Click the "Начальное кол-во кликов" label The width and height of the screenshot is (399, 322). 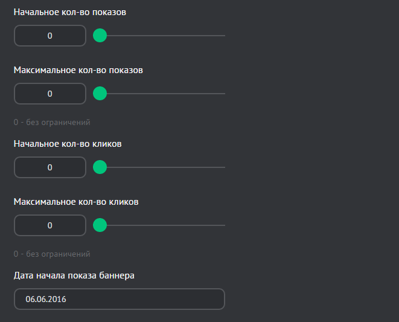[68, 144]
